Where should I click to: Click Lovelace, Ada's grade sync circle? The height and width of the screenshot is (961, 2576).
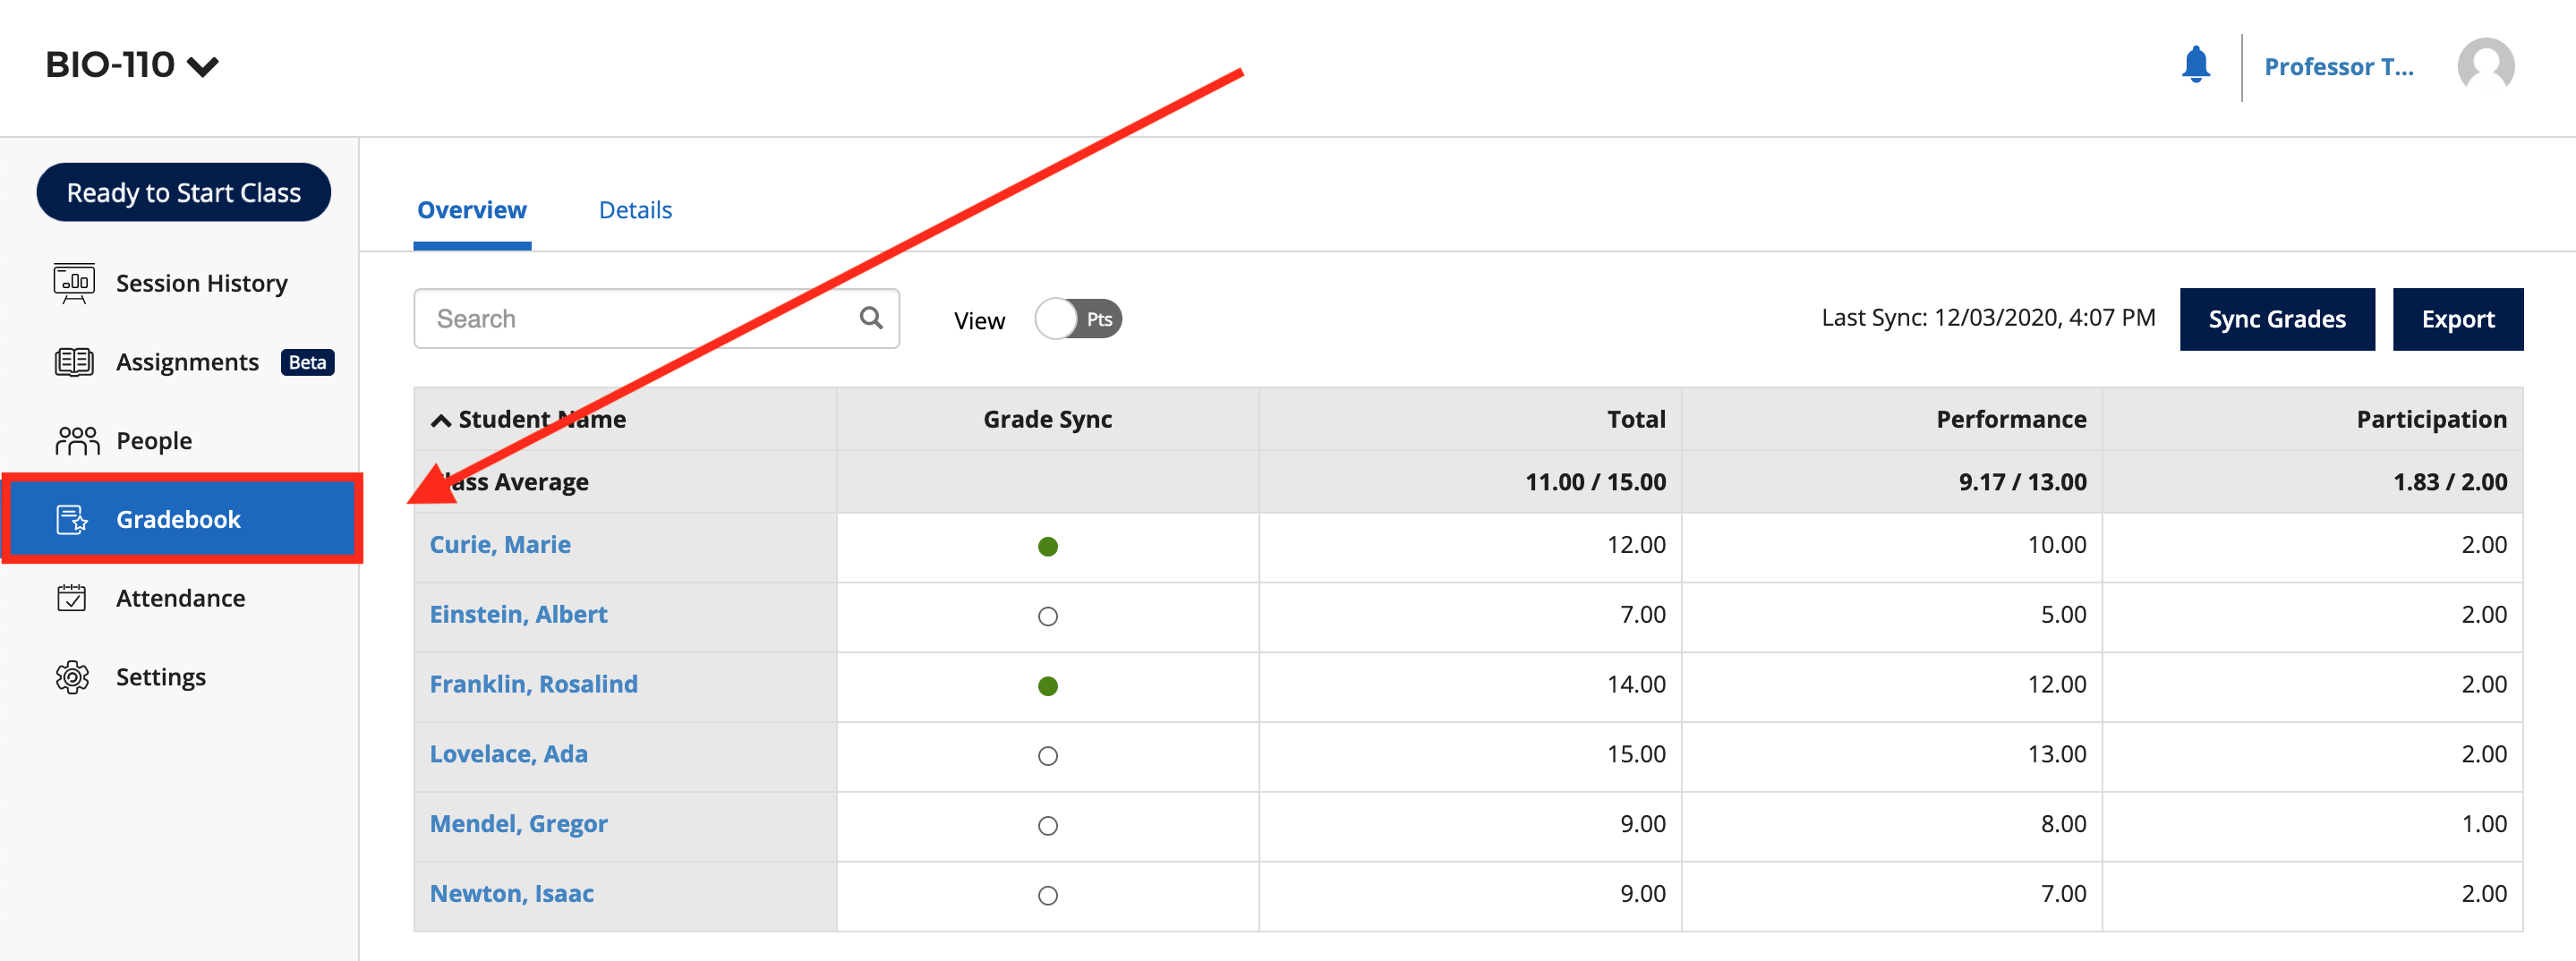[1047, 756]
